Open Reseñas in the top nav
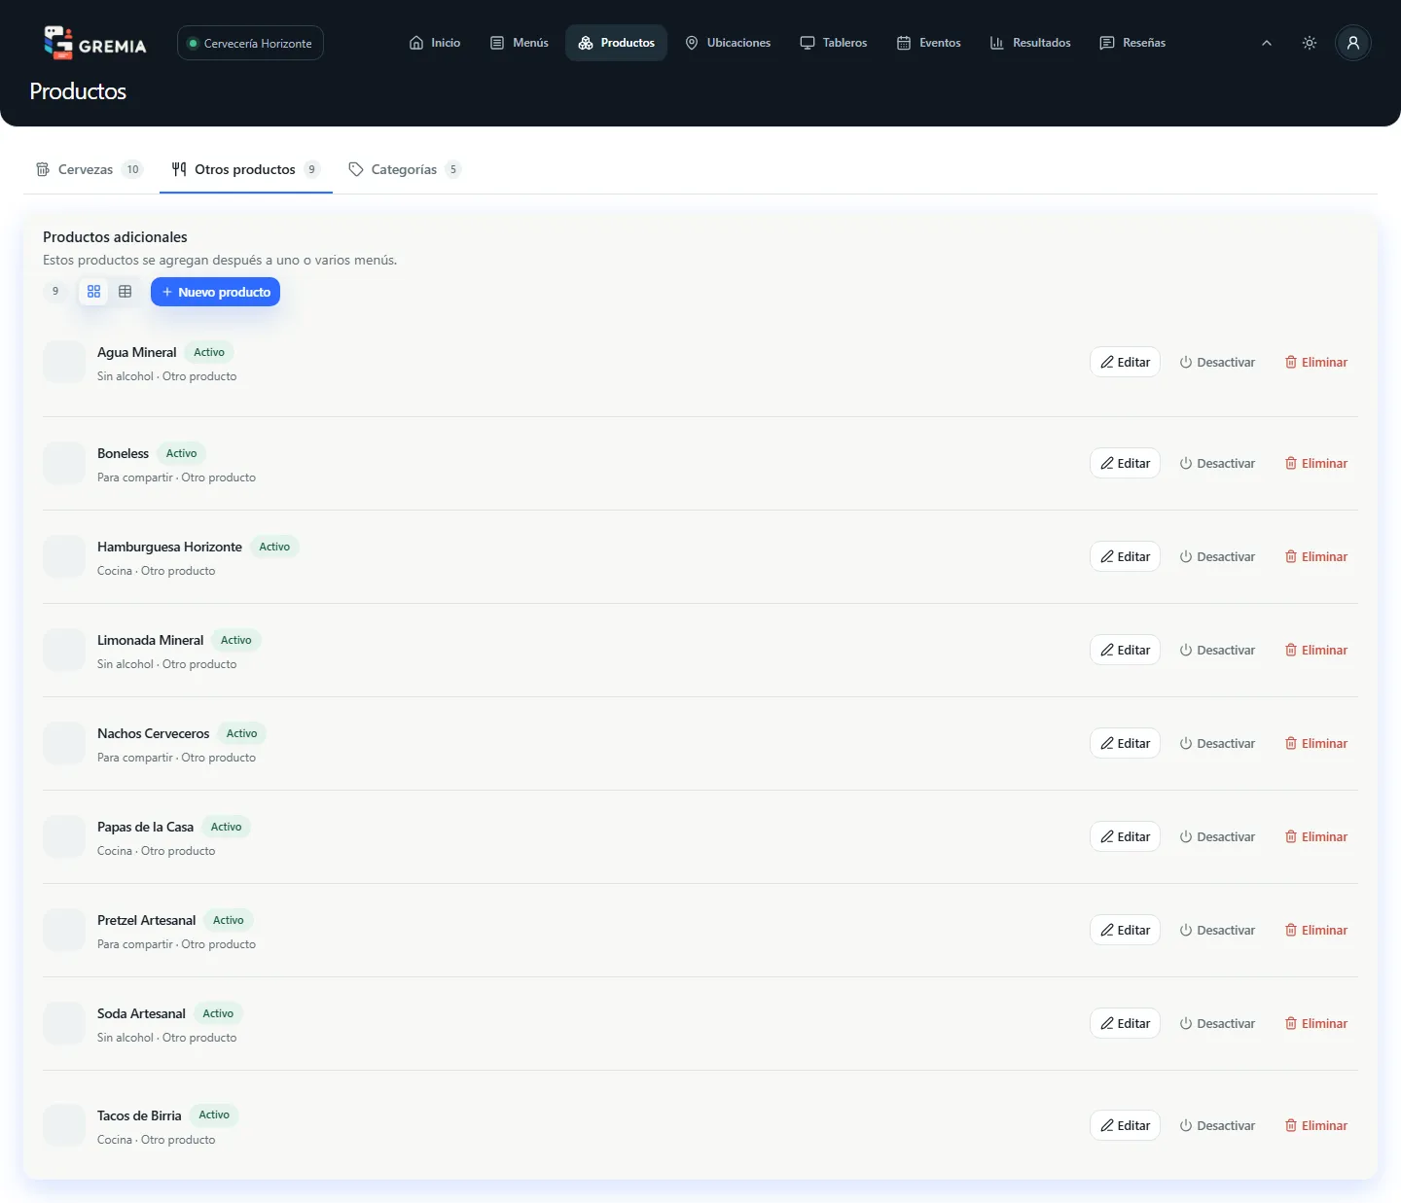This screenshot has height=1203, width=1401. (1132, 43)
